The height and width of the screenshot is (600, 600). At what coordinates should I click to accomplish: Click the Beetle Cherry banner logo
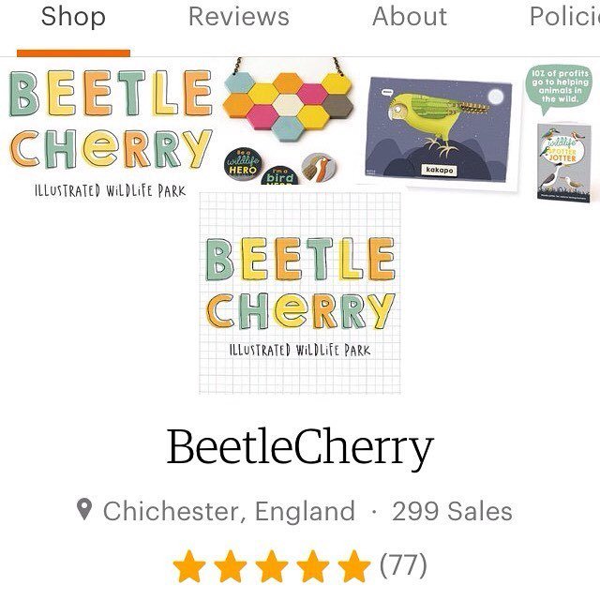111,132
